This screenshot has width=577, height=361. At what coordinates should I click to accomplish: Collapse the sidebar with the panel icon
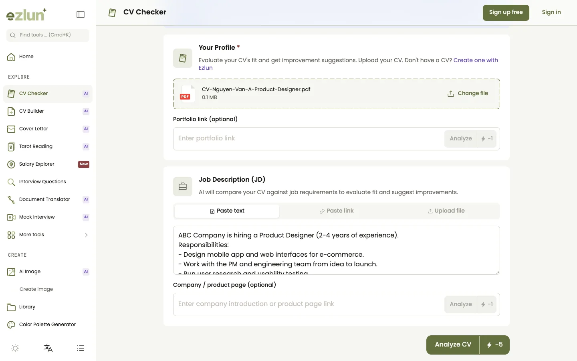[x=81, y=14]
